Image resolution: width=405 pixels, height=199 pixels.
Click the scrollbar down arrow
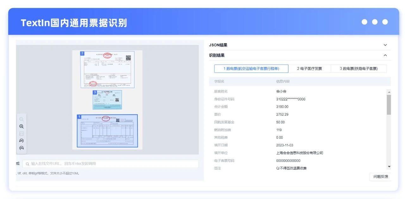point(389,167)
